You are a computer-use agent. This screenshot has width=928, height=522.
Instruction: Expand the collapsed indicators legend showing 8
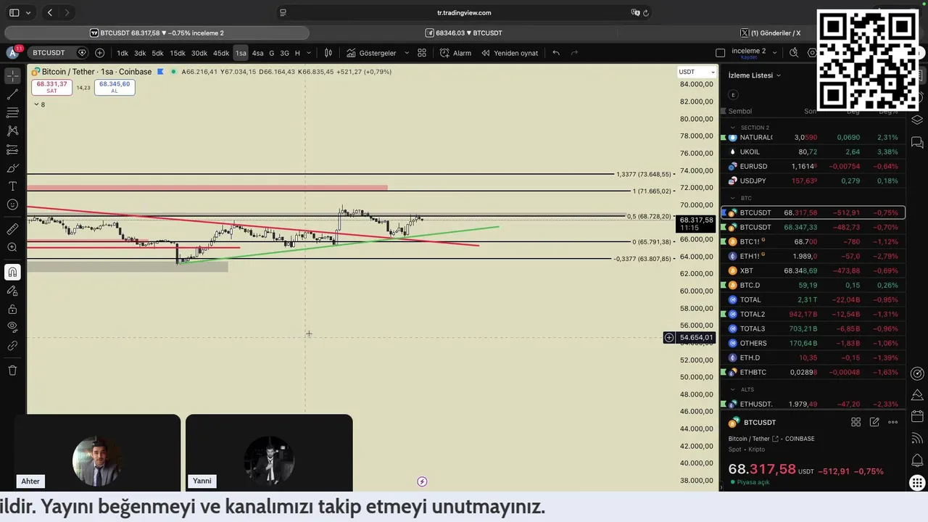[x=39, y=104]
